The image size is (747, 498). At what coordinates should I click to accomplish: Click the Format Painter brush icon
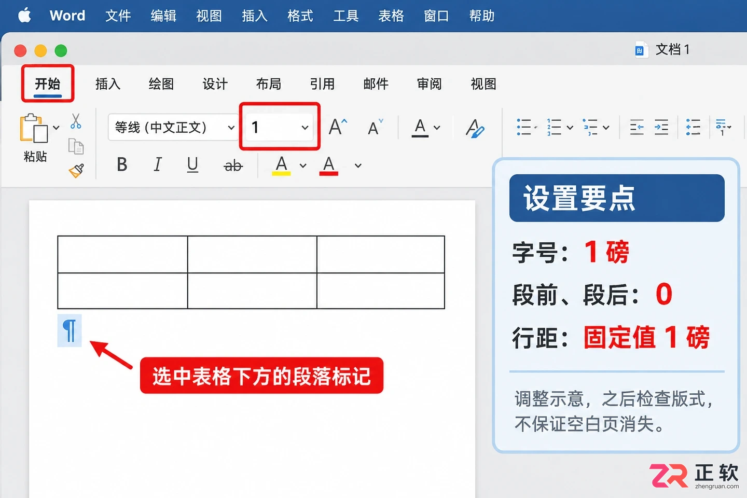76,171
